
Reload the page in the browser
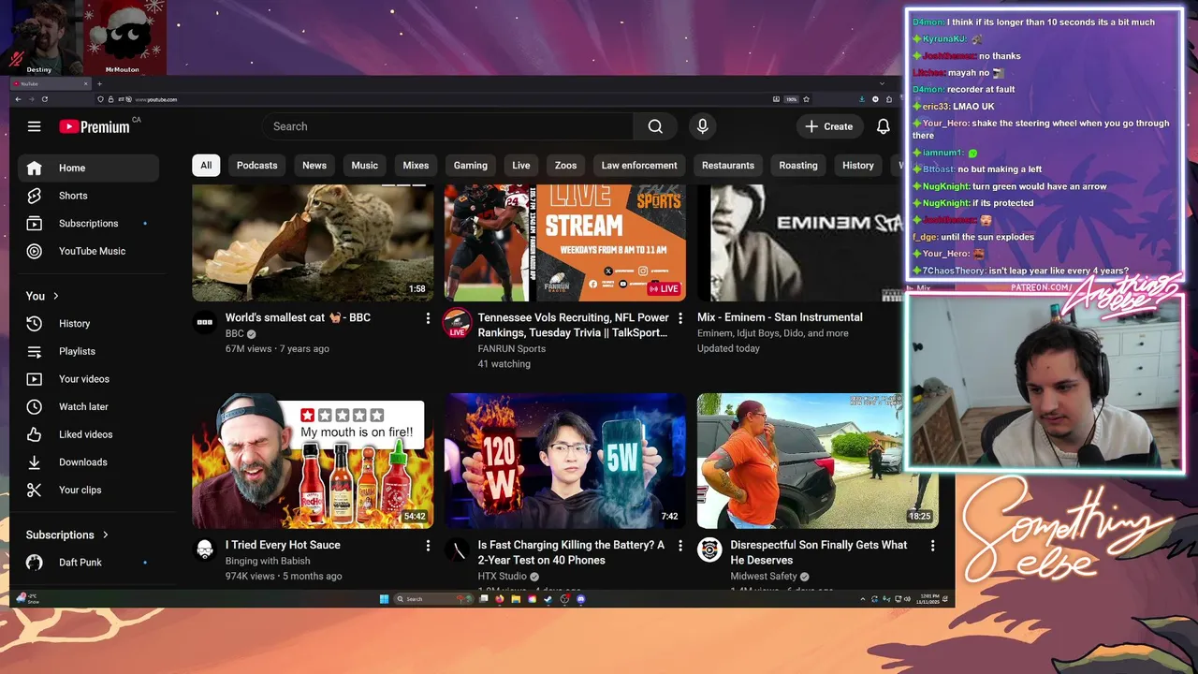(x=44, y=99)
